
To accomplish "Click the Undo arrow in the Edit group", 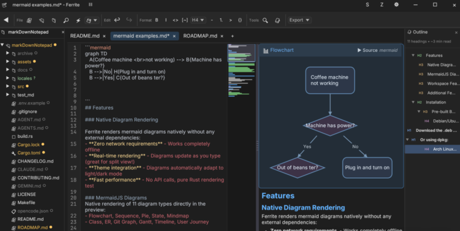I will (117, 20).
